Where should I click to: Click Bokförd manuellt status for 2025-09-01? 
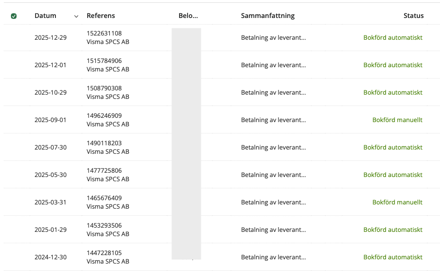point(397,120)
